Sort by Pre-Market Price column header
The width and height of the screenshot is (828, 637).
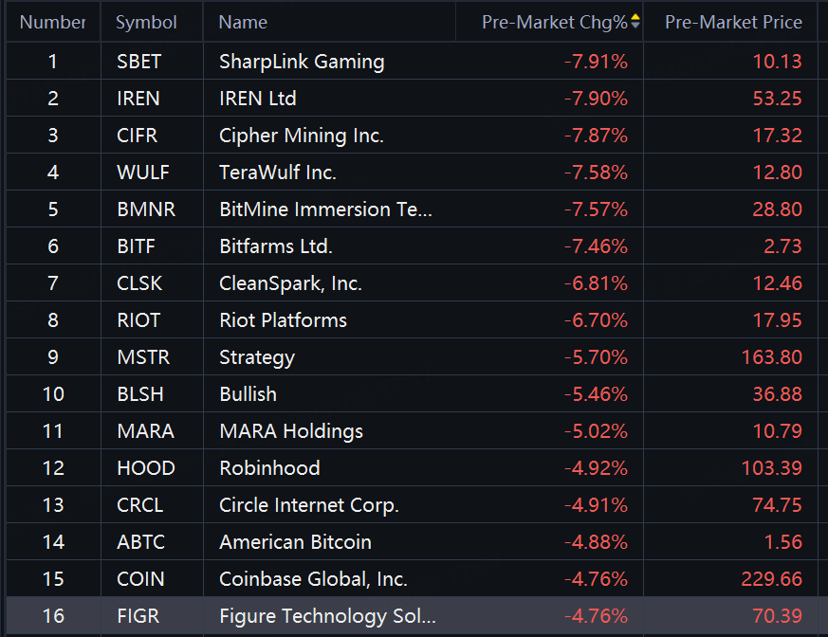click(x=733, y=22)
